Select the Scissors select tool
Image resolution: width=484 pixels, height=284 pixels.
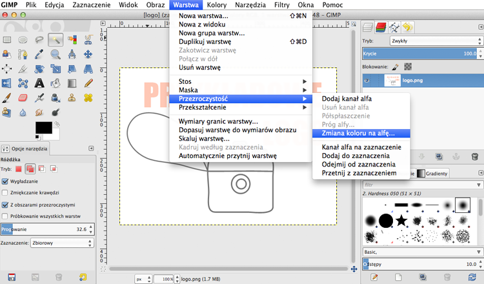pos(88,39)
